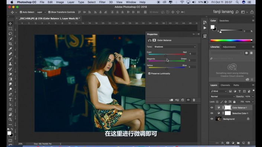Select the Brush tool
The image size is (262, 147).
(x=10, y=59)
